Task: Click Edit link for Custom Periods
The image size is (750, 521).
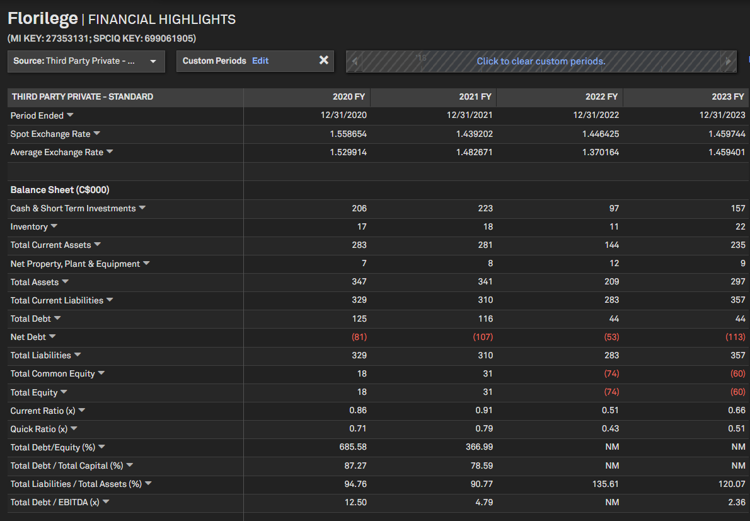Action: click(260, 61)
